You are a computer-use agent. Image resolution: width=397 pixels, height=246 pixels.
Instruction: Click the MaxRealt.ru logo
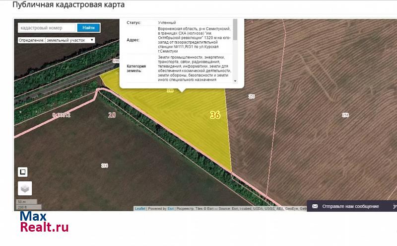(44, 222)
